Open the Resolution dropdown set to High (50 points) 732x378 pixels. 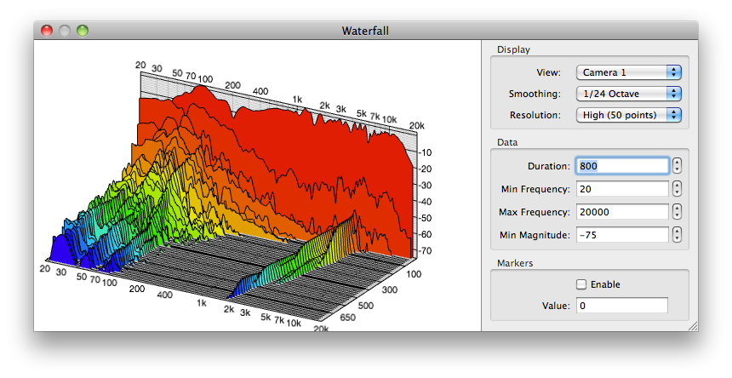coord(628,115)
